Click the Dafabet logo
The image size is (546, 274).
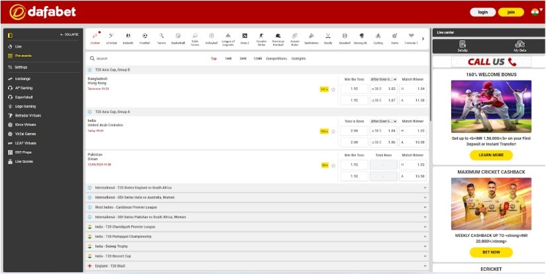tap(42, 12)
